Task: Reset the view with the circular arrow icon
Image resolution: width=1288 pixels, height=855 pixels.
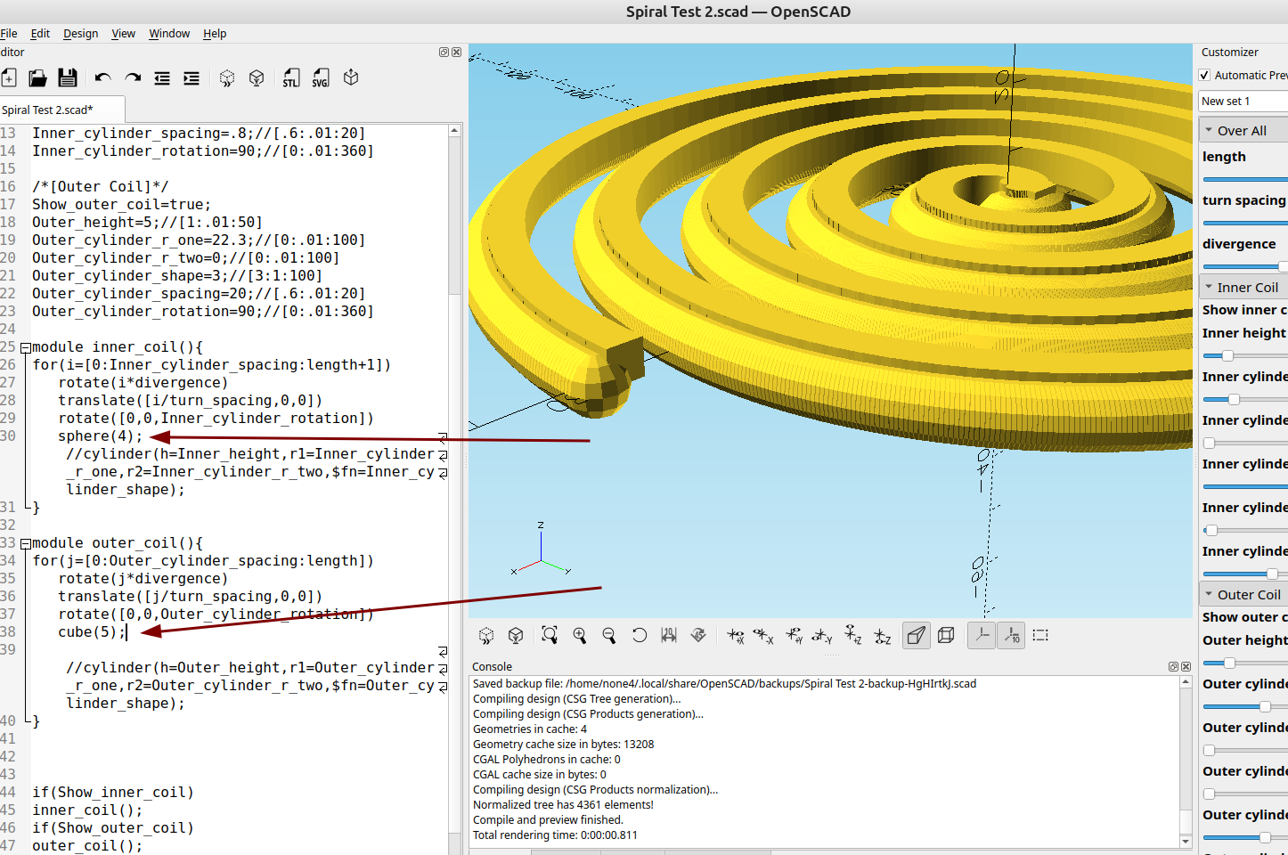Action: click(x=639, y=635)
